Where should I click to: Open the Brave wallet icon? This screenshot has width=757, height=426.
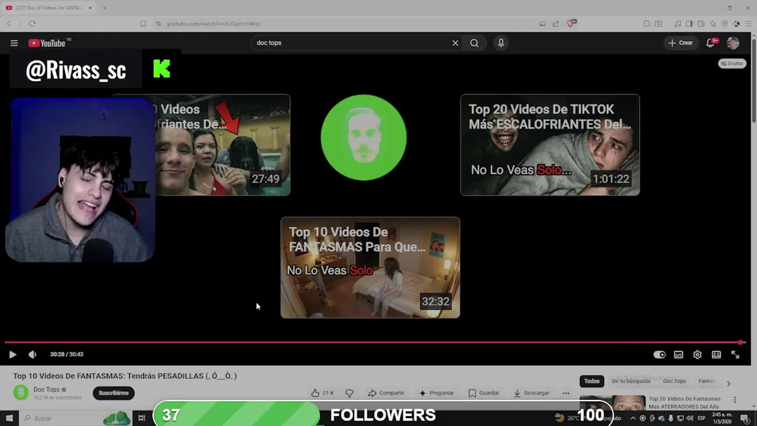701,24
